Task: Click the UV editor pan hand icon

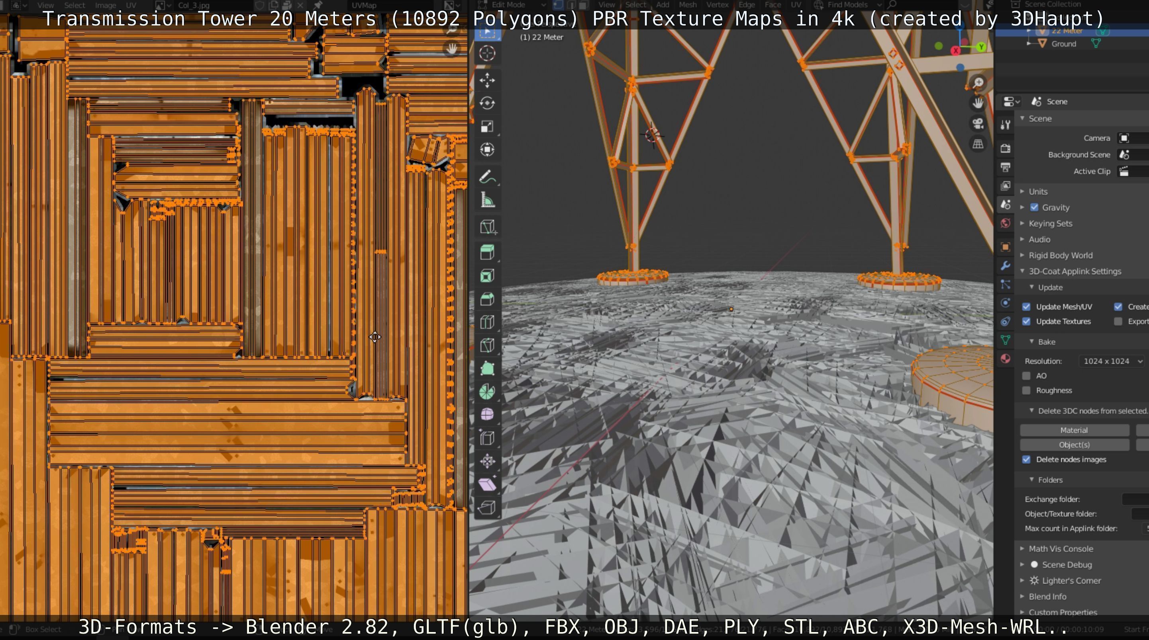Action: (452, 48)
